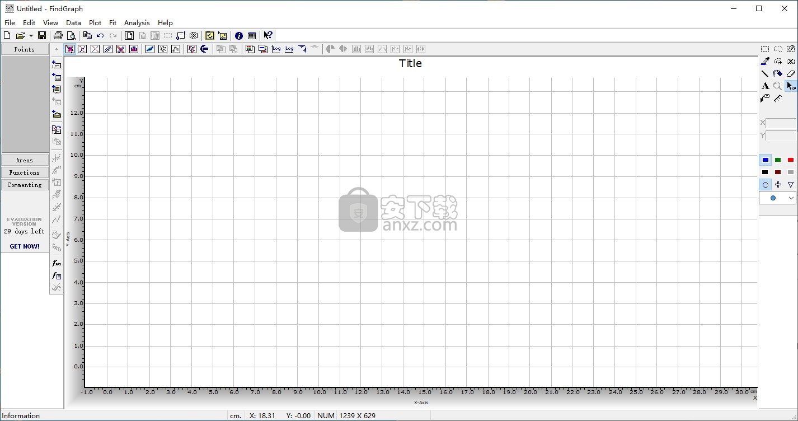
Task: Click the scatter dots plot icon
Action: click(163, 49)
